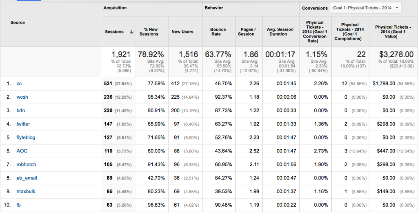Open the bdn source link

click(20, 110)
